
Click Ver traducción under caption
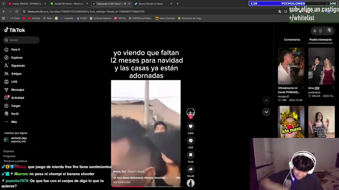click(122, 182)
